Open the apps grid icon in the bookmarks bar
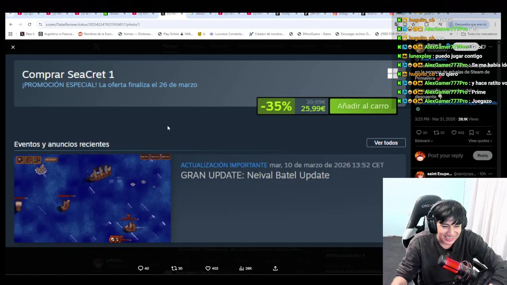This screenshot has height=285, width=507. 10,34
